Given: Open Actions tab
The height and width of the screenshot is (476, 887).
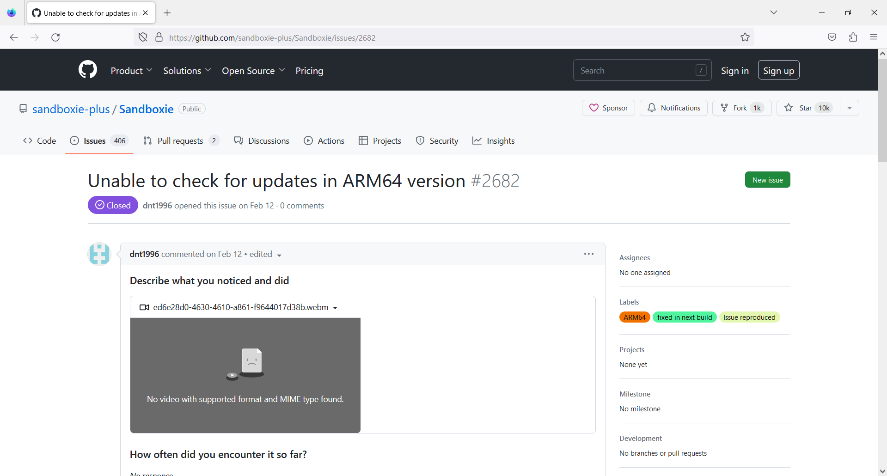Looking at the screenshot, I should [324, 141].
